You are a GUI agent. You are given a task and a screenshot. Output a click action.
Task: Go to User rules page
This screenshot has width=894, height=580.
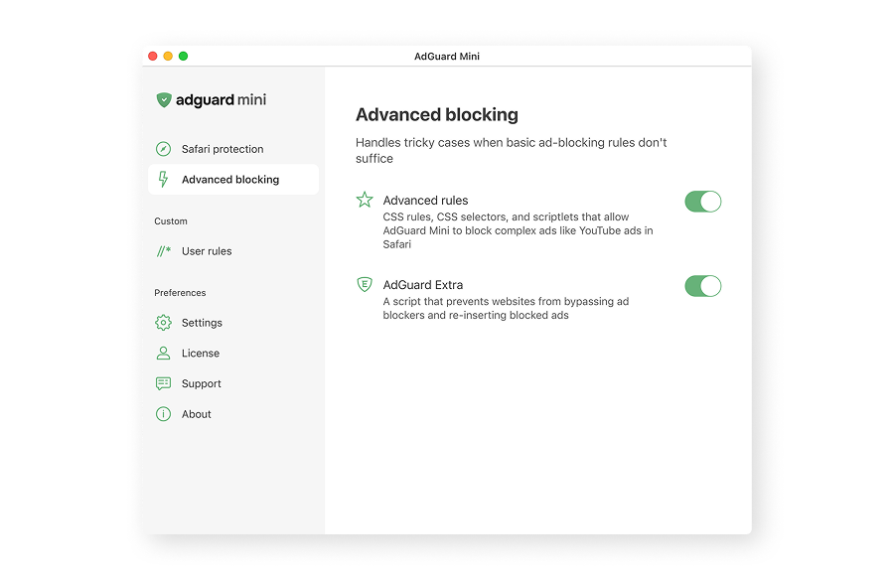coord(207,251)
